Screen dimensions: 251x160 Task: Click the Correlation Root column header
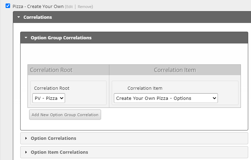point(51,70)
